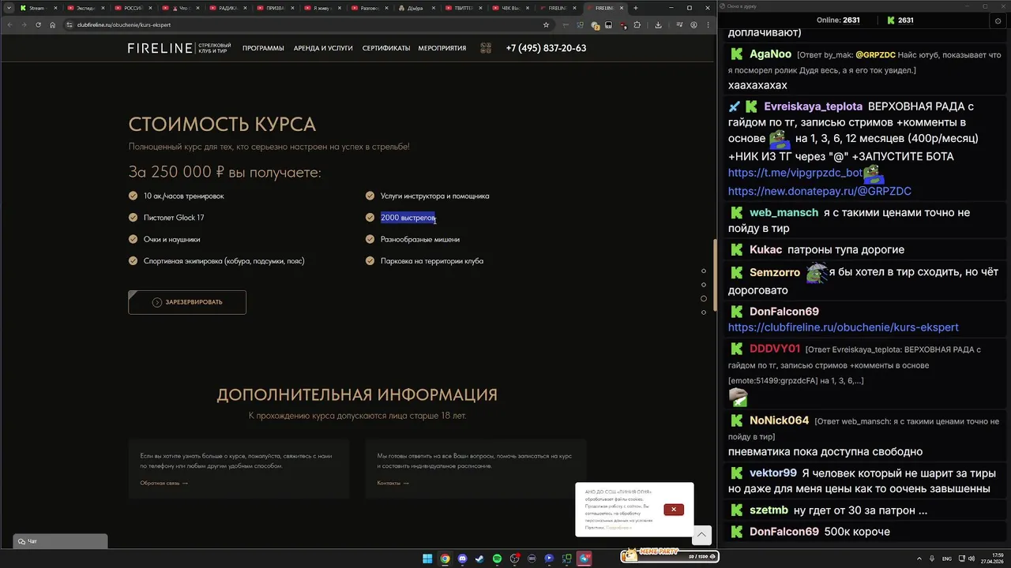
Task: Click the Чат widget at bottom left
Action: tap(60, 541)
